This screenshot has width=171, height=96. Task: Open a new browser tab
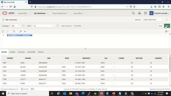[30, 2]
